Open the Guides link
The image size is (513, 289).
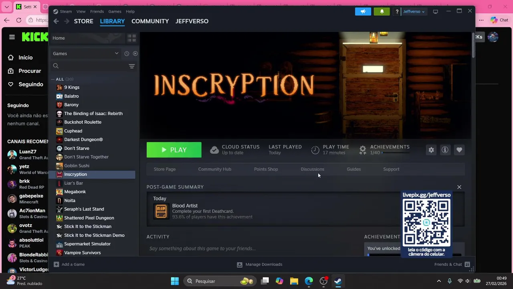pos(353,169)
